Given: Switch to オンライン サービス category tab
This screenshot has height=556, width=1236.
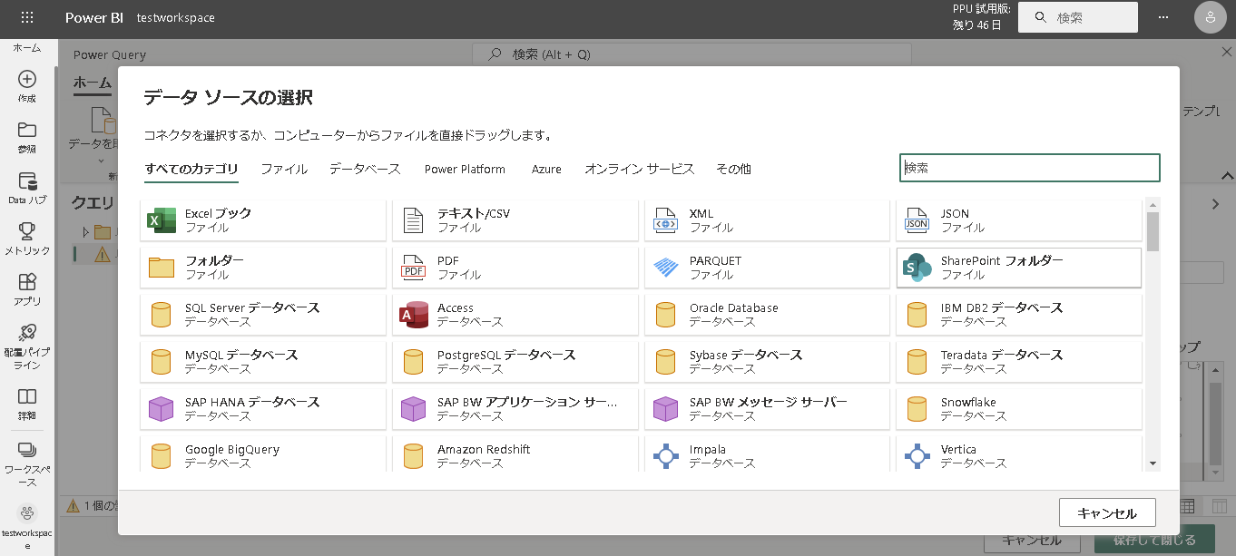Looking at the screenshot, I should click(x=640, y=169).
